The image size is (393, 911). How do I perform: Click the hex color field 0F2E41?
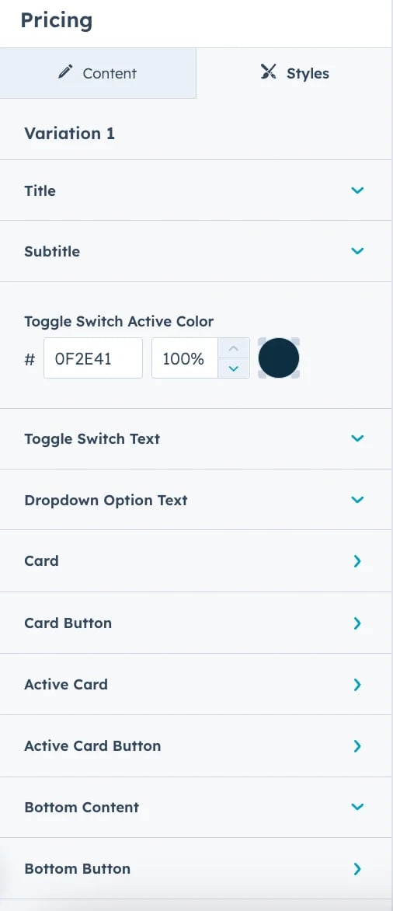point(93,358)
